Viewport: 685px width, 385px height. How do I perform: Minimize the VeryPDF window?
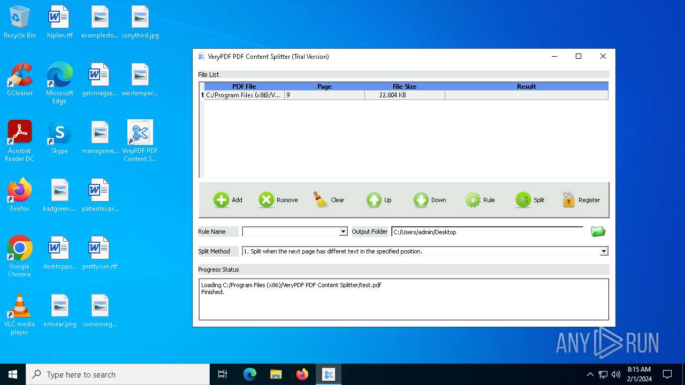tap(554, 56)
